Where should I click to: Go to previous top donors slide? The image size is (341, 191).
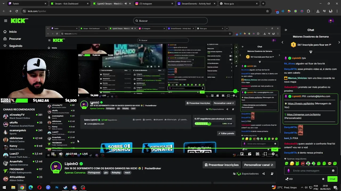pos(282,42)
